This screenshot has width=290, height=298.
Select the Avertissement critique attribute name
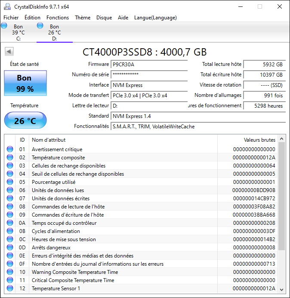point(57,149)
